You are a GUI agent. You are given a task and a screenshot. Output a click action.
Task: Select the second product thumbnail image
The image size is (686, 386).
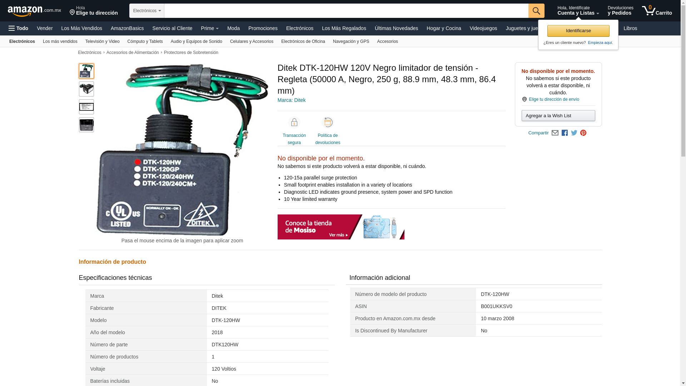point(86,89)
